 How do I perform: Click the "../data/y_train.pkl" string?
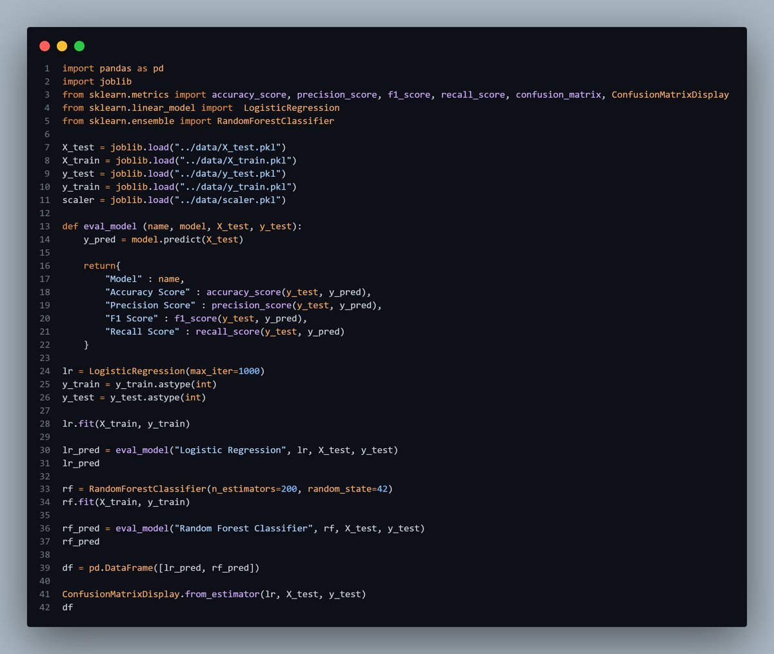point(235,186)
